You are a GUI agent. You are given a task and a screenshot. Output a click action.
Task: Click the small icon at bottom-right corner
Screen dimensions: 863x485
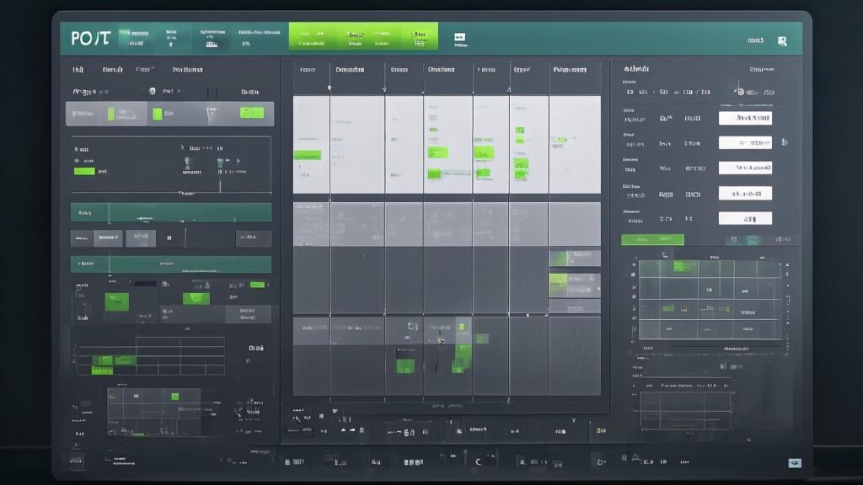click(x=793, y=462)
